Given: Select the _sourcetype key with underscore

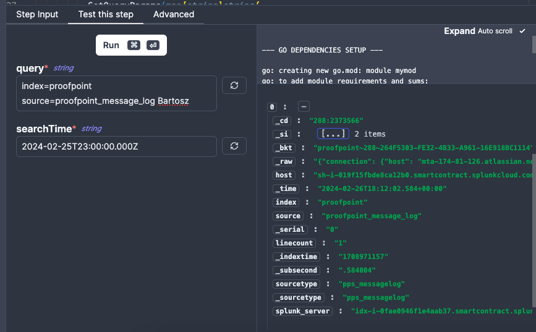Looking at the screenshot, I should (x=298, y=297).
